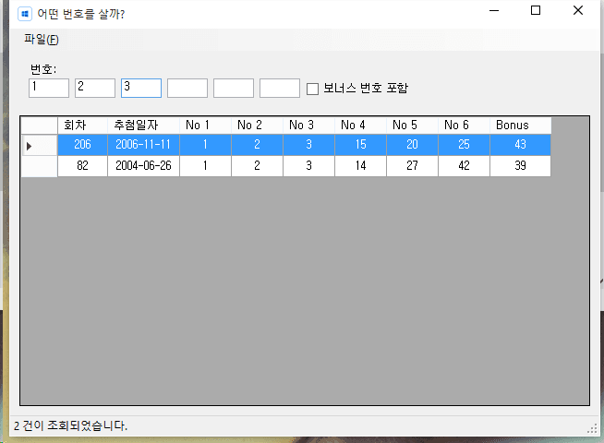Click the app icon in the title bar

pos(25,14)
